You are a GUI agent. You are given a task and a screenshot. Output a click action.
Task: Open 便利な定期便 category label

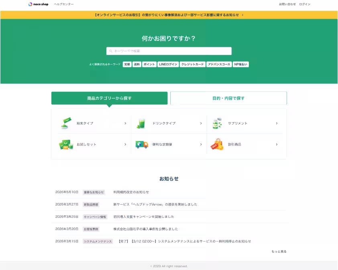[x=162, y=144]
